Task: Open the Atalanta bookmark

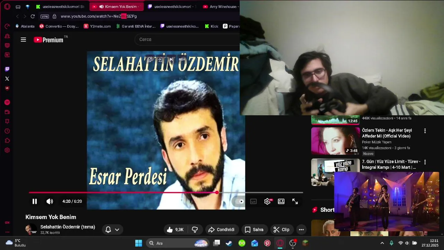Action: click(x=25, y=26)
